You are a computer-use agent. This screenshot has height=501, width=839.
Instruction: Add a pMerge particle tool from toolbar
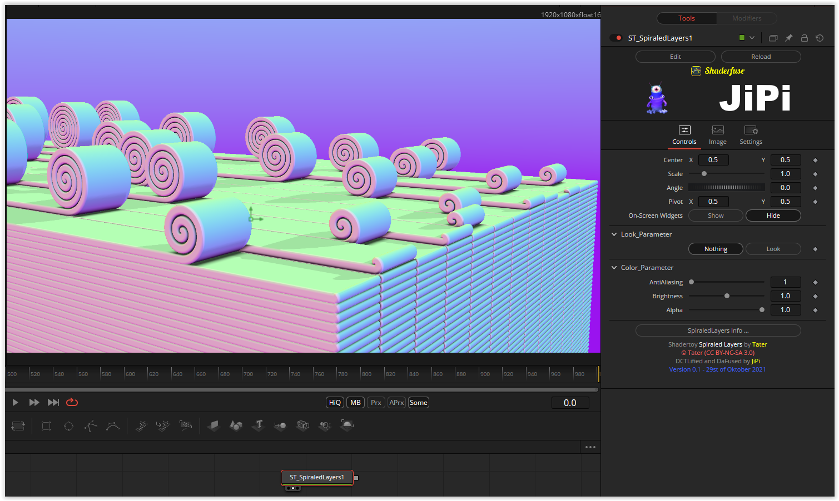(163, 426)
